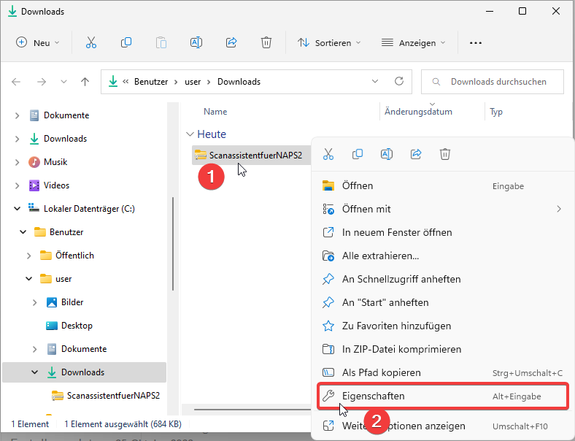The height and width of the screenshot is (441, 575).
Task: Delete via the context menu trash icon
Action: pyautogui.click(x=445, y=154)
